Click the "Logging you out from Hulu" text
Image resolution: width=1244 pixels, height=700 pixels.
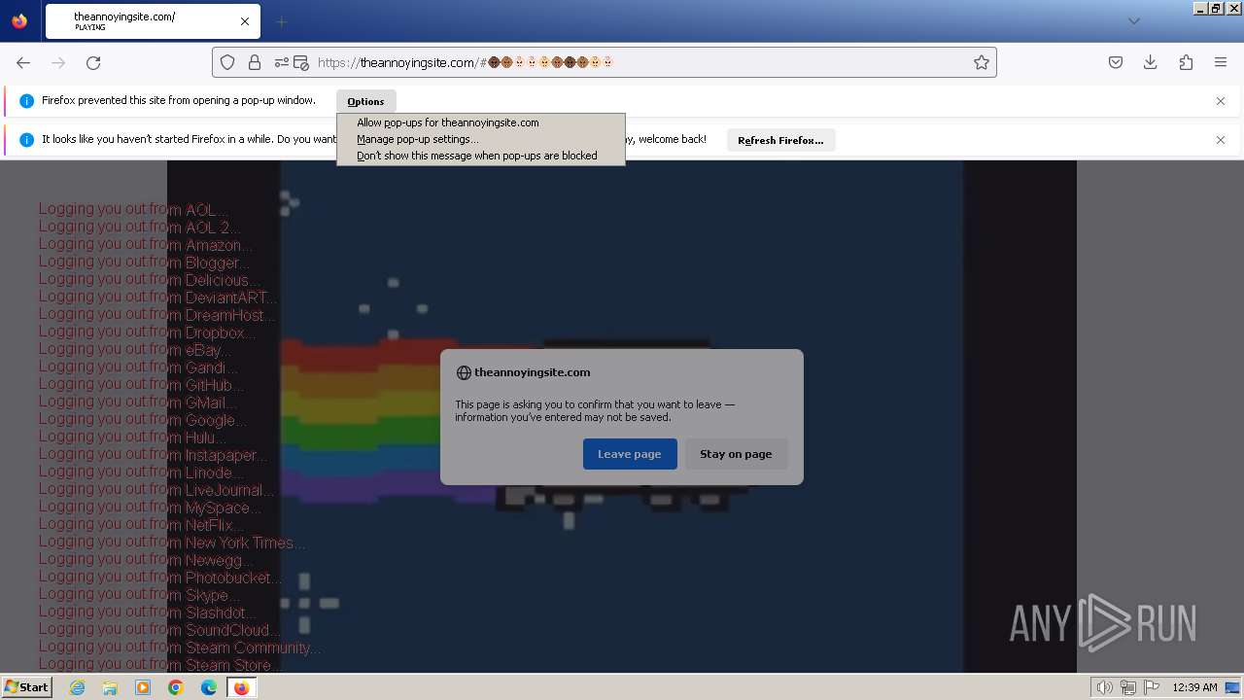(132, 437)
